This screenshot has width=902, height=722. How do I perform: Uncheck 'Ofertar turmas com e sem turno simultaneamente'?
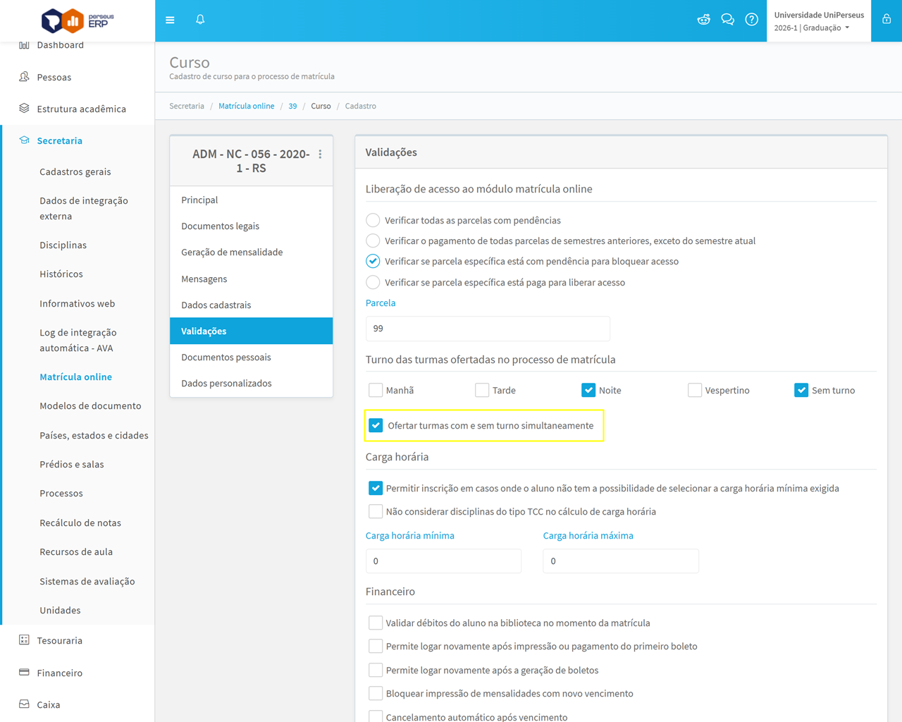[x=376, y=425]
